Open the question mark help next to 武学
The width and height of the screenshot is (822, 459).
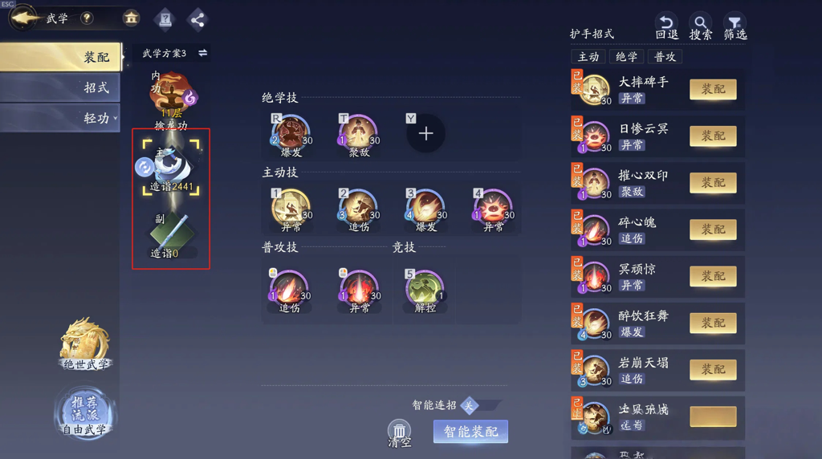(x=87, y=18)
